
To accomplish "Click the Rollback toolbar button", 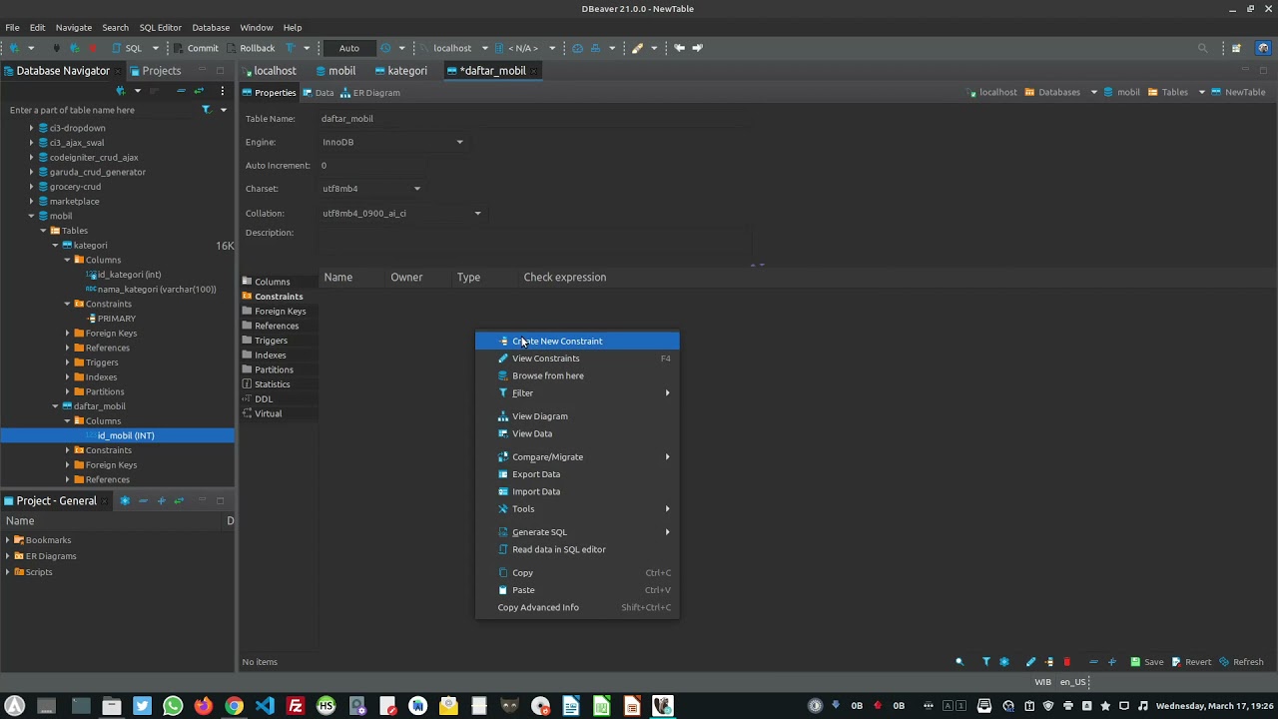I will (x=251, y=48).
